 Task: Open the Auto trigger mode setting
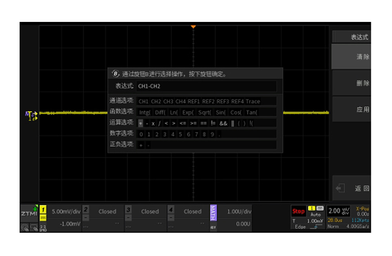(315, 215)
